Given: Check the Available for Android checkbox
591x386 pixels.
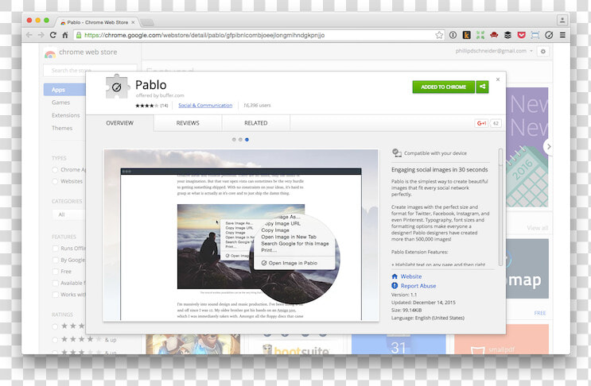Looking at the screenshot, I should click(x=56, y=283).
